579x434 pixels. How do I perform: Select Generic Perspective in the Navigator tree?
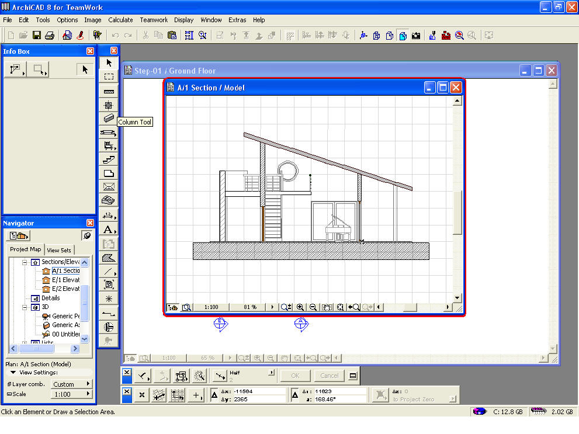click(x=65, y=316)
